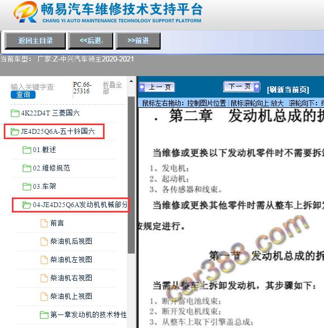This screenshot has width=324, height=328.
Task: Click right arrow icon on 下一页
Action: (x=257, y=86)
